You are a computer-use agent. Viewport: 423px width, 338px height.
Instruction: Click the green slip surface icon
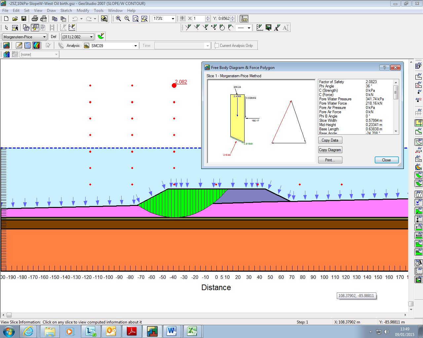[x=101, y=36]
